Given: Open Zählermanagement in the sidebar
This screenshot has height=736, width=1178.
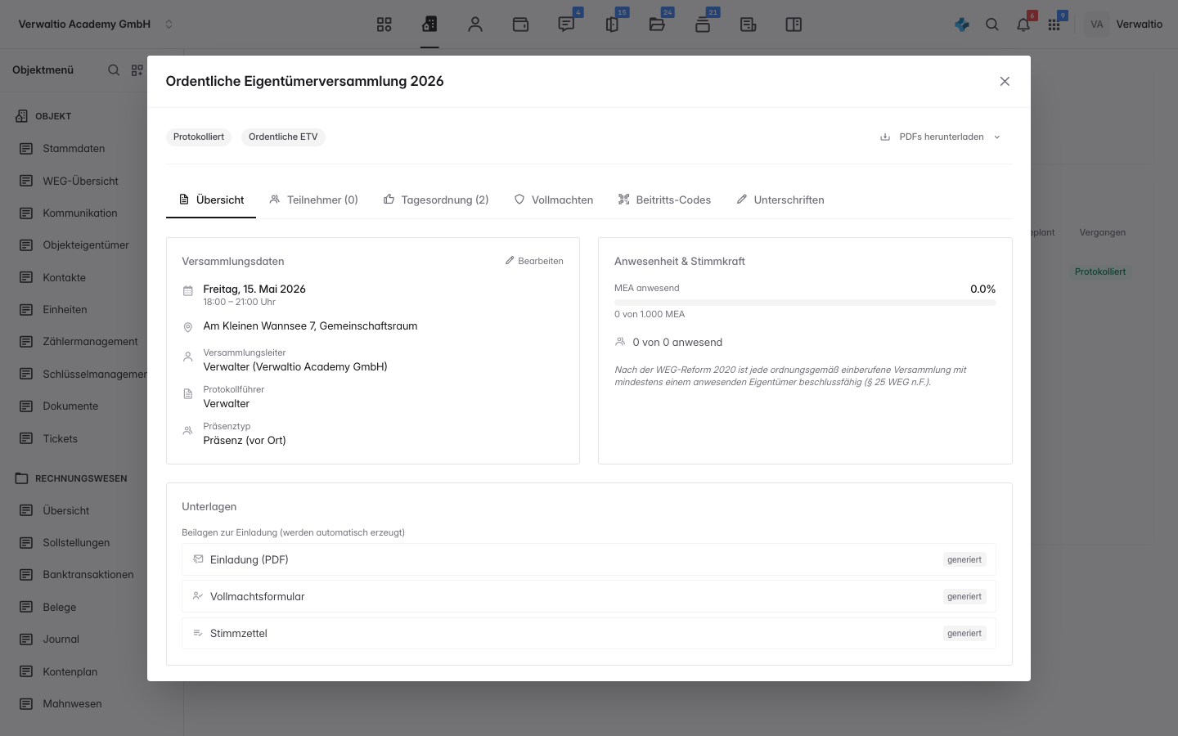Looking at the screenshot, I should (x=90, y=342).
